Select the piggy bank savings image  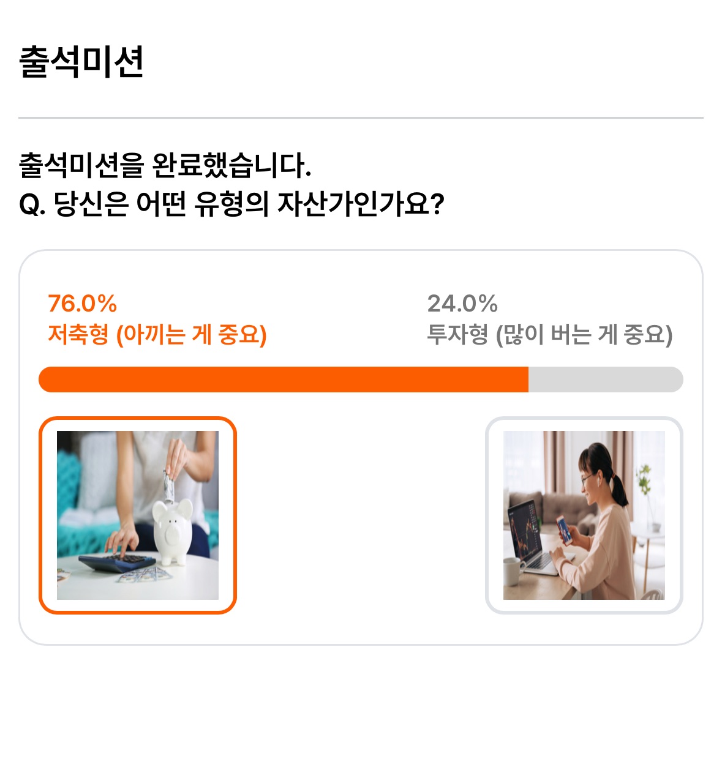138,515
